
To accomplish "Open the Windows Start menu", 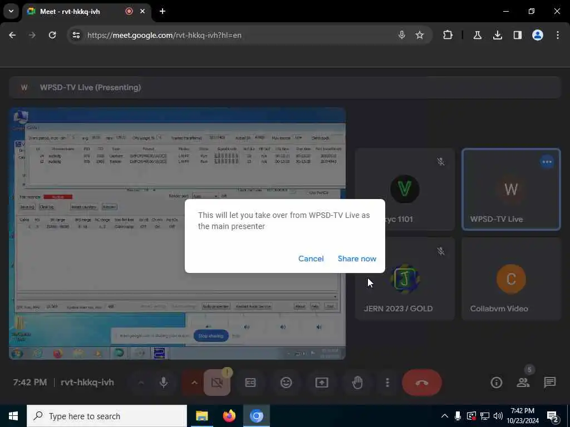I will coord(13,416).
